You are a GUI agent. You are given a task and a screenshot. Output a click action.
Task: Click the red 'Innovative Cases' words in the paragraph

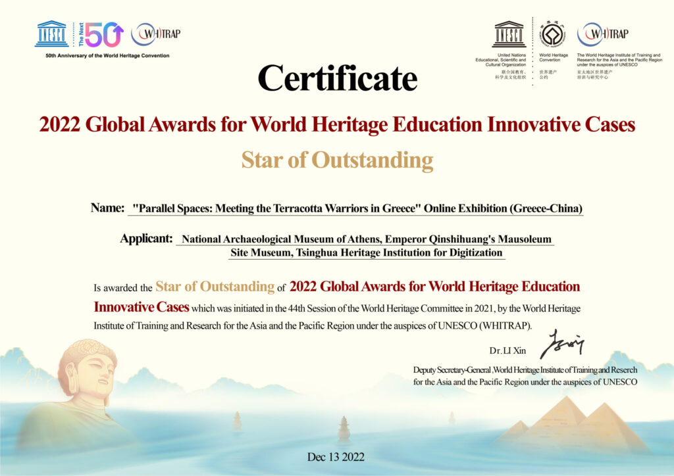point(142,307)
